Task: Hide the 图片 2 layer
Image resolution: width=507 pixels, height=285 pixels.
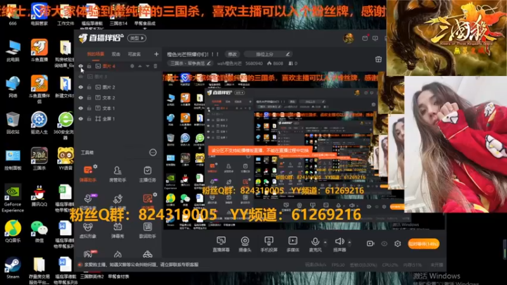Action: (x=80, y=87)
